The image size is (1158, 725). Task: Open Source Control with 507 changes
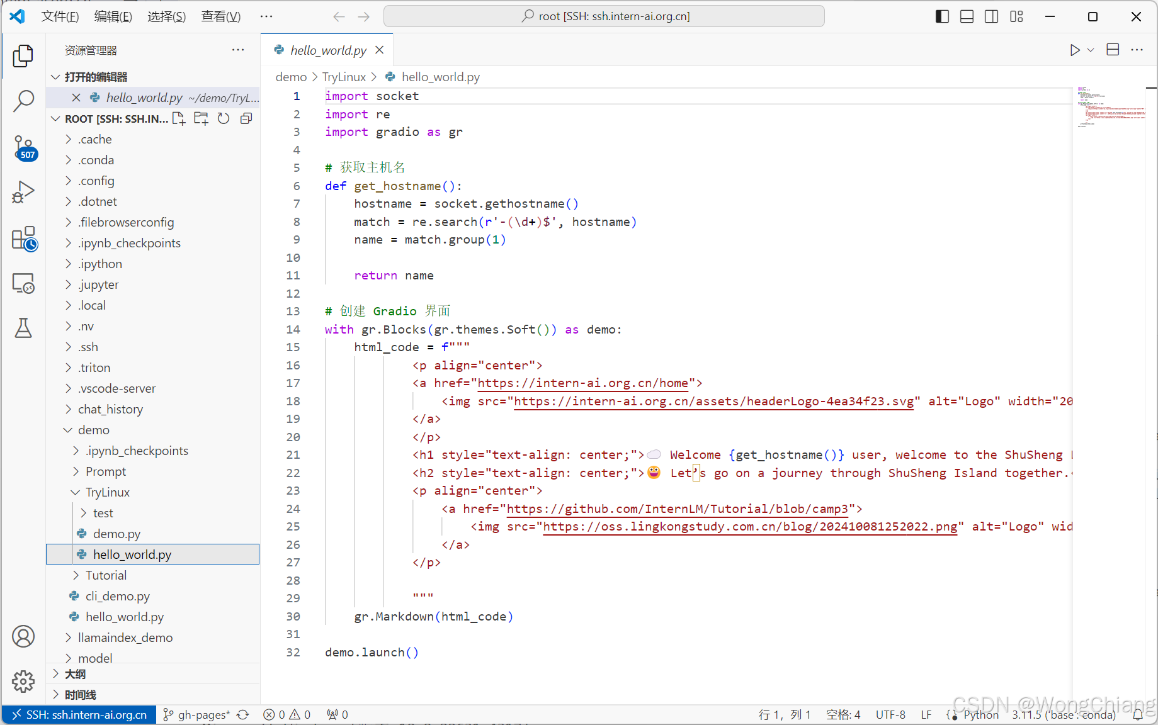[x=24, y=147]
